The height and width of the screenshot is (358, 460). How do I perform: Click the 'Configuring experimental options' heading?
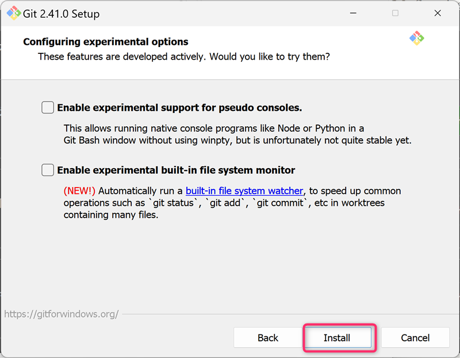point(105,42)
